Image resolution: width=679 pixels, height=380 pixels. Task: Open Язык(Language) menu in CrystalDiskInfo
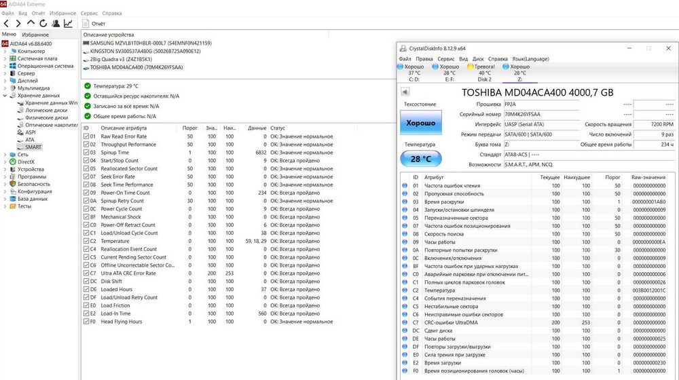tap(530, 59)
